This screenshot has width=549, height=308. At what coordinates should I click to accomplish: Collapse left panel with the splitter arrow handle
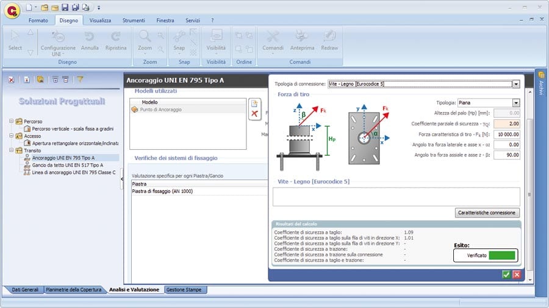coord(122,179)
